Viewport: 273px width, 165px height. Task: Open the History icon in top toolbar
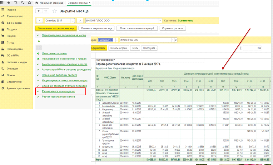coord(16,3)
